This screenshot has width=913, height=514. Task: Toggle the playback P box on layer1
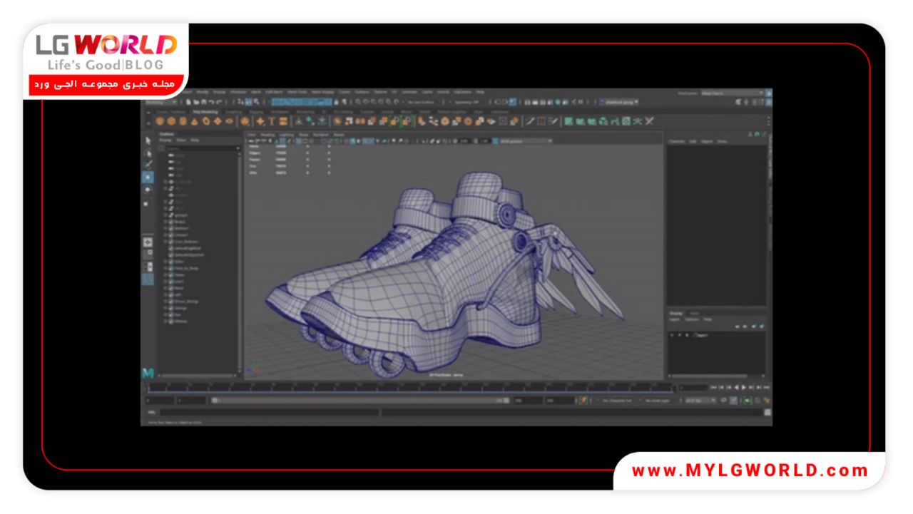coord(680,335)
